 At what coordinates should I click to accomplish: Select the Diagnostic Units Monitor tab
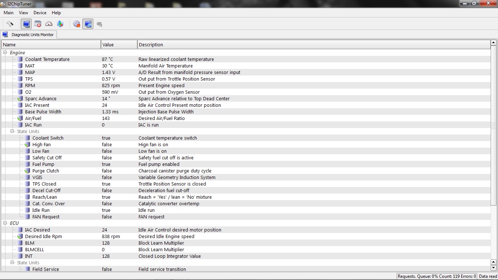32,35
